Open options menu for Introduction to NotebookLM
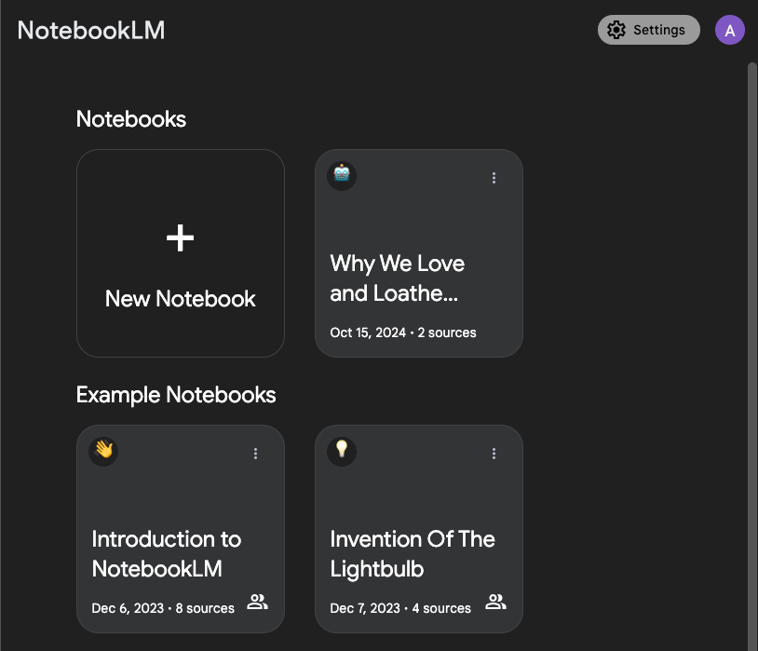This screenshot has width=758, height=651. [255, 454]
